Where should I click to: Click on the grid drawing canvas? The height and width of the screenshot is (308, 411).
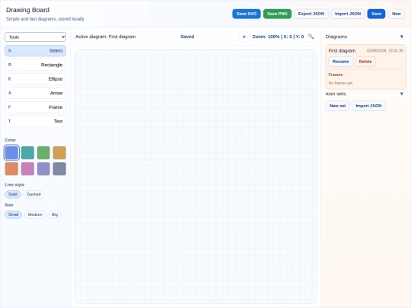point(196,176)
